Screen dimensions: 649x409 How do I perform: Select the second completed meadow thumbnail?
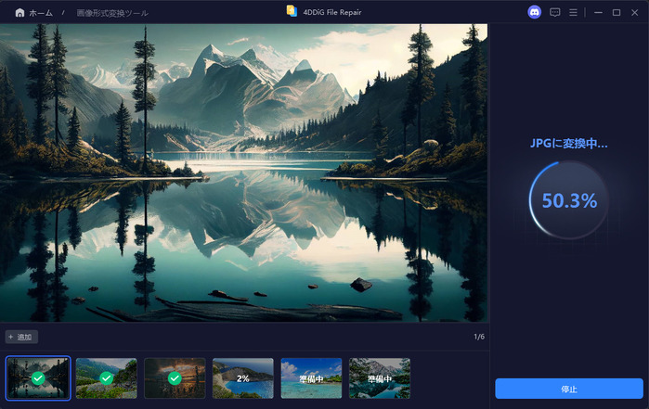[107, 378]
